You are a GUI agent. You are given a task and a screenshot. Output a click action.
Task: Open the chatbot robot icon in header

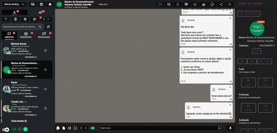coord(204,4)
